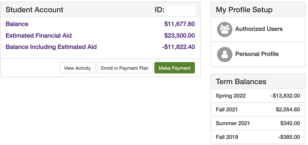The width and height of the screenshot is (308, 145).
Task: Open Estimated Financial Aid link
Action: tap(38, 36)
